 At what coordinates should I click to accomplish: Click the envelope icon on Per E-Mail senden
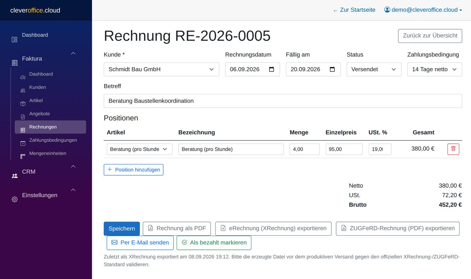[x=114, y=242]
